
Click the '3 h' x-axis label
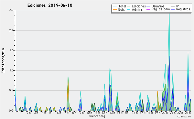pos(36,113)
